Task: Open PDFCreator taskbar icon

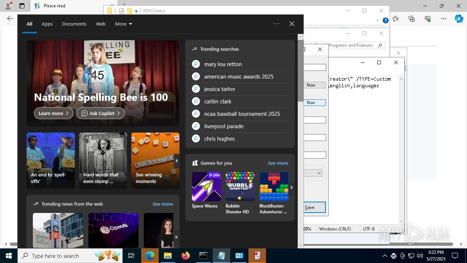Action: pos(257,256)
